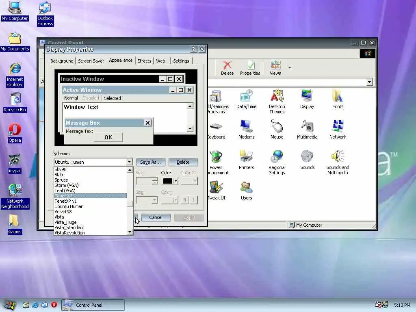Open Mouse settings in Control Panel
This screenshot has width=416, height=312.
(277, 130)
